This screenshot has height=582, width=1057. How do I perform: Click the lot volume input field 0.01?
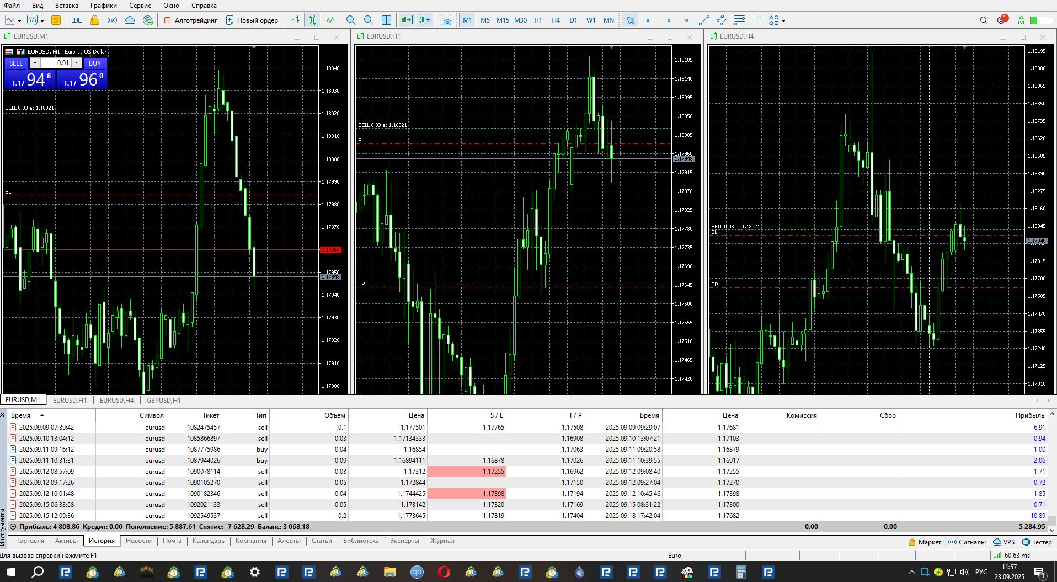(55, 63)
